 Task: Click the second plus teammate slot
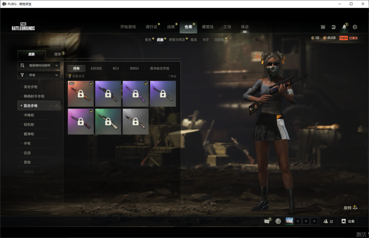(x=306, y=221)
